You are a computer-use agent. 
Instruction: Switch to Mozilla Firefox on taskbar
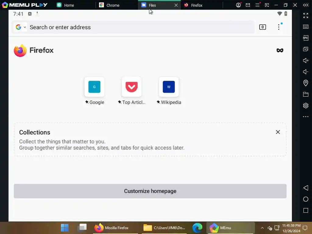pyautogui.click(x=115, y=228)
